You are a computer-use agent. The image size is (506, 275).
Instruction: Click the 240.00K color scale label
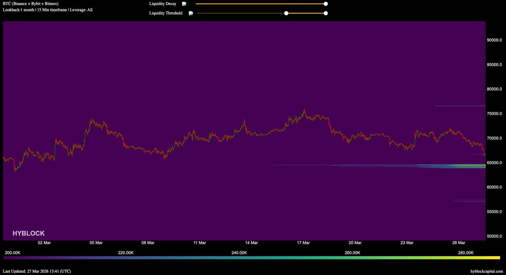pyautogui.click(x=239, y=253)
